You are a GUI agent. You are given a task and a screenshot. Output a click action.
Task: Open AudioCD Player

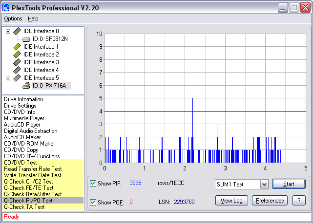pyautogui.click(x=22, y=125)
